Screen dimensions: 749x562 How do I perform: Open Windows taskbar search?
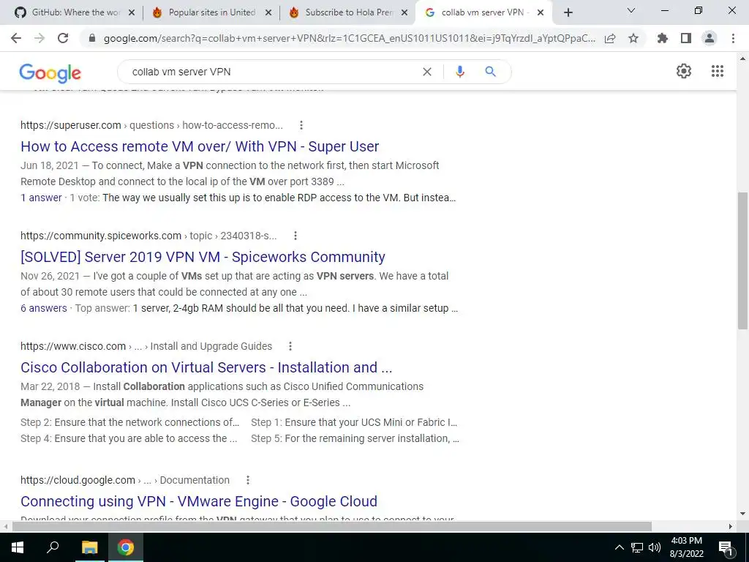click(53, 547)
